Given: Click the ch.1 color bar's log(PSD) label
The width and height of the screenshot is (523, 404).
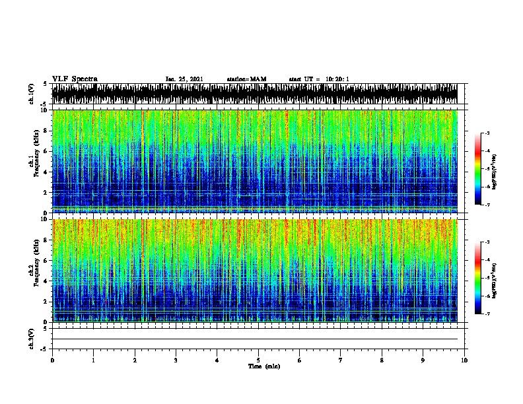Looking at the screenshot, I should (495, 172).
